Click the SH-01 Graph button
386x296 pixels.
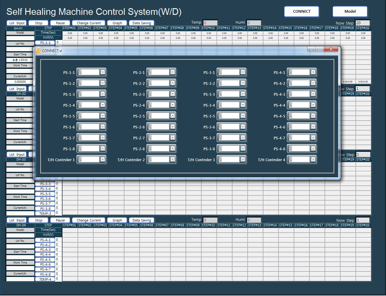pos(117,23)
